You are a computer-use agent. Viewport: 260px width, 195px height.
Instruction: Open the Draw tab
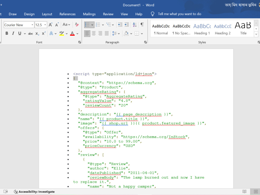[x=13, y=14]
